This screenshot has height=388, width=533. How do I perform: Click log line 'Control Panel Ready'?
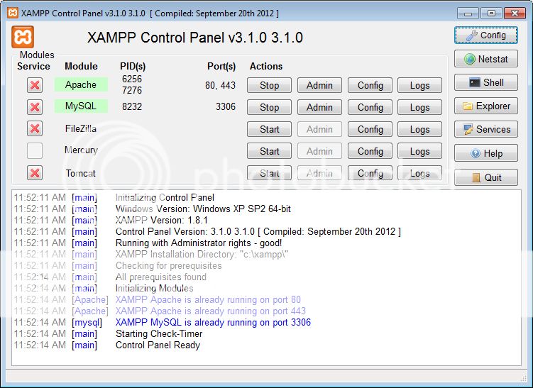pyautogui.click(x=158, y=345)
